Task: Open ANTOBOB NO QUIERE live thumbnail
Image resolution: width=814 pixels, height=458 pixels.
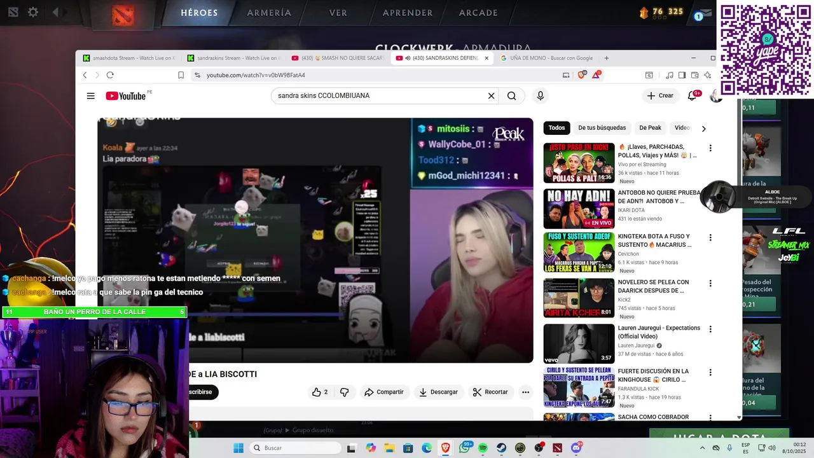Action: point(579,209)
